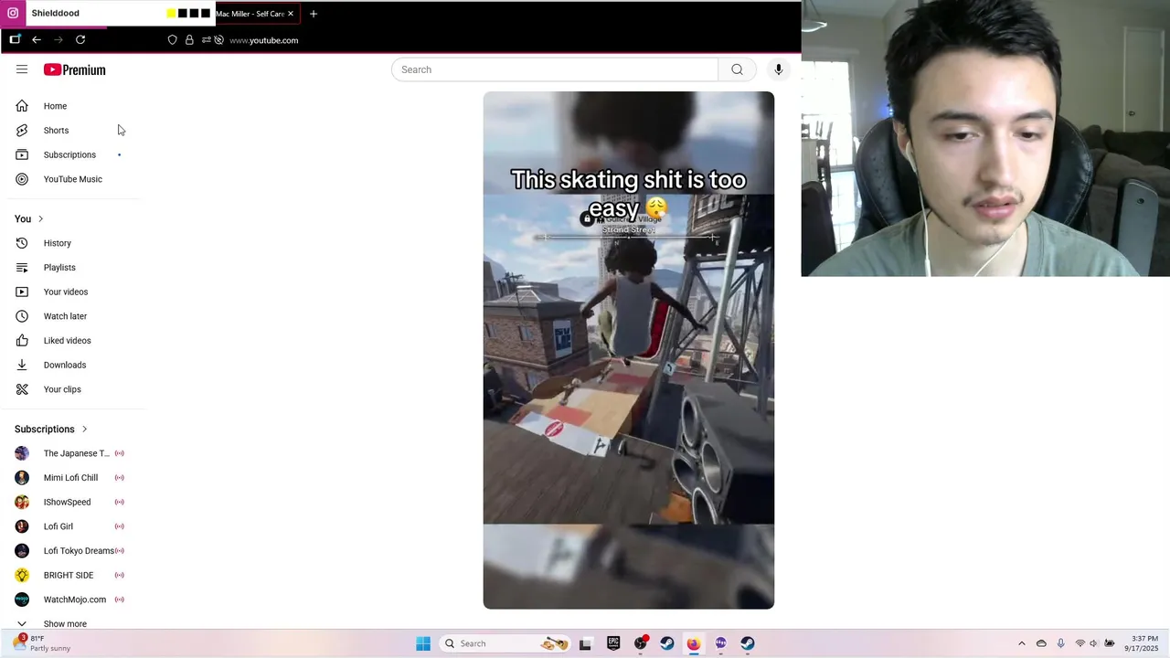Open the purple chat app on taskbar
This screenshot has width=1170, height=658.
click(x=721, y=643)
